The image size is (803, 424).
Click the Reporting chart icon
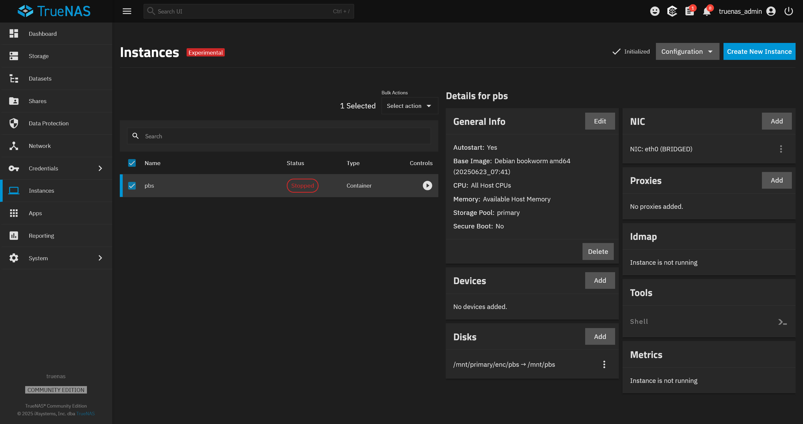coord(14,236)
